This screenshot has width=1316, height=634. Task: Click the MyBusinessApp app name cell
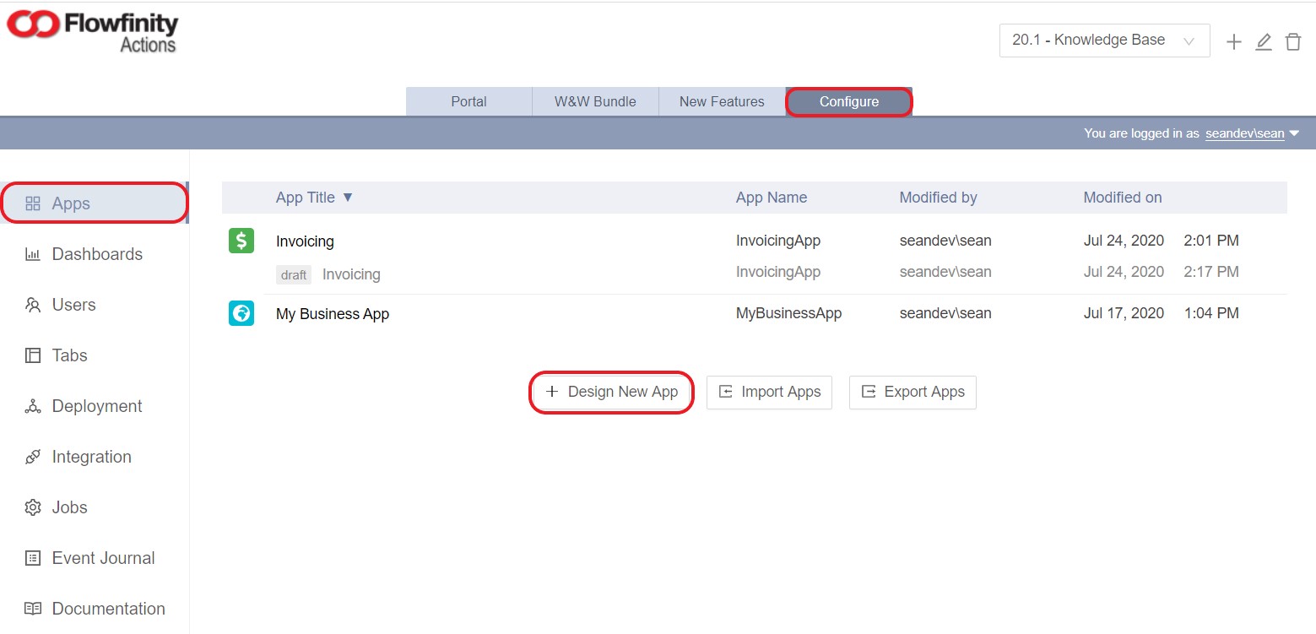click(x=789, y=313)
